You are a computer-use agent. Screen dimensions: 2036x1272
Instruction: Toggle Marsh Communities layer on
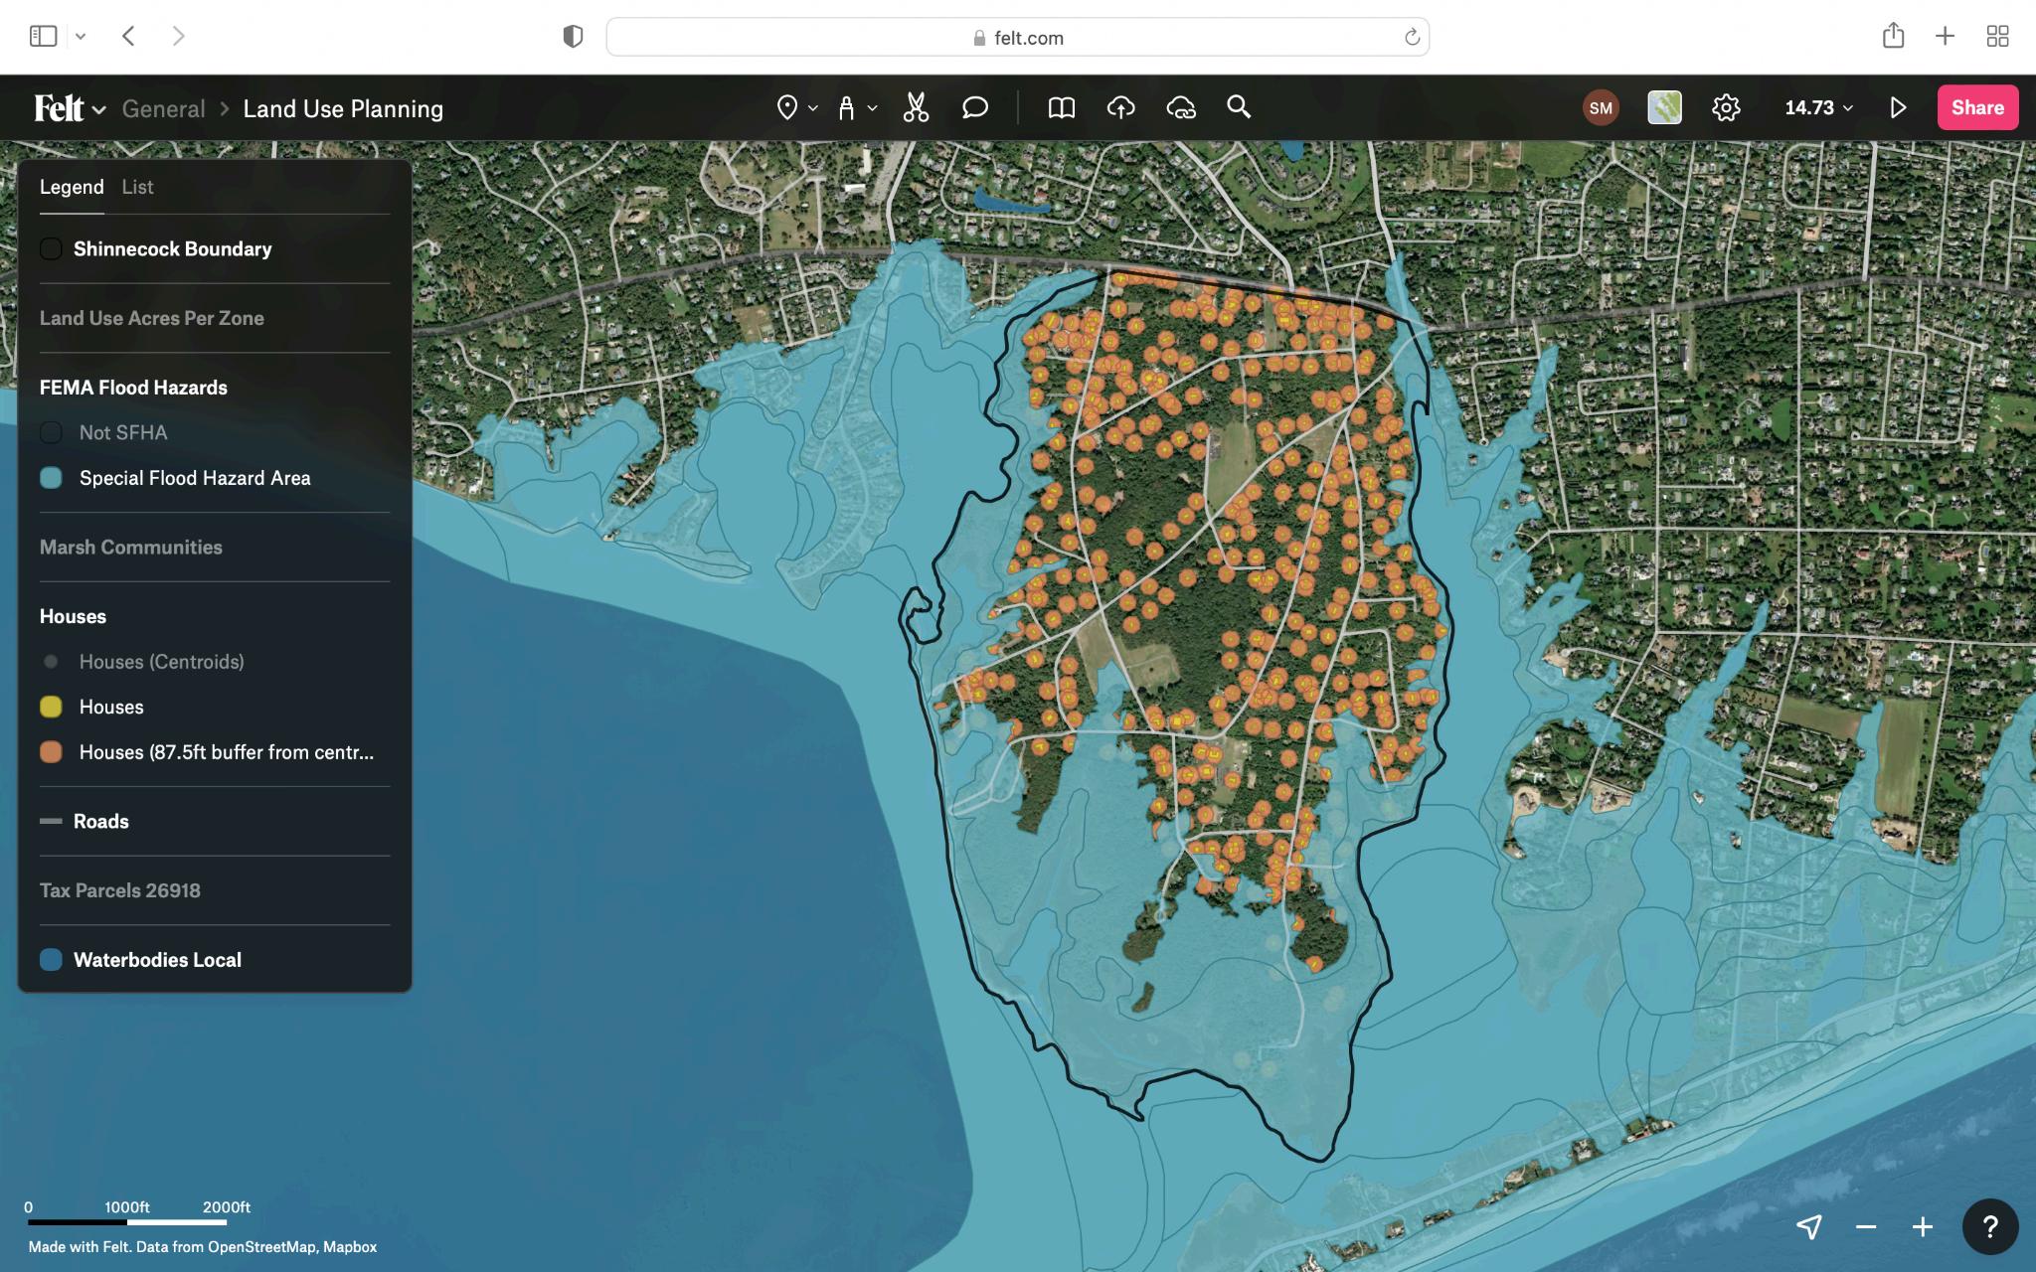(130, 548)
